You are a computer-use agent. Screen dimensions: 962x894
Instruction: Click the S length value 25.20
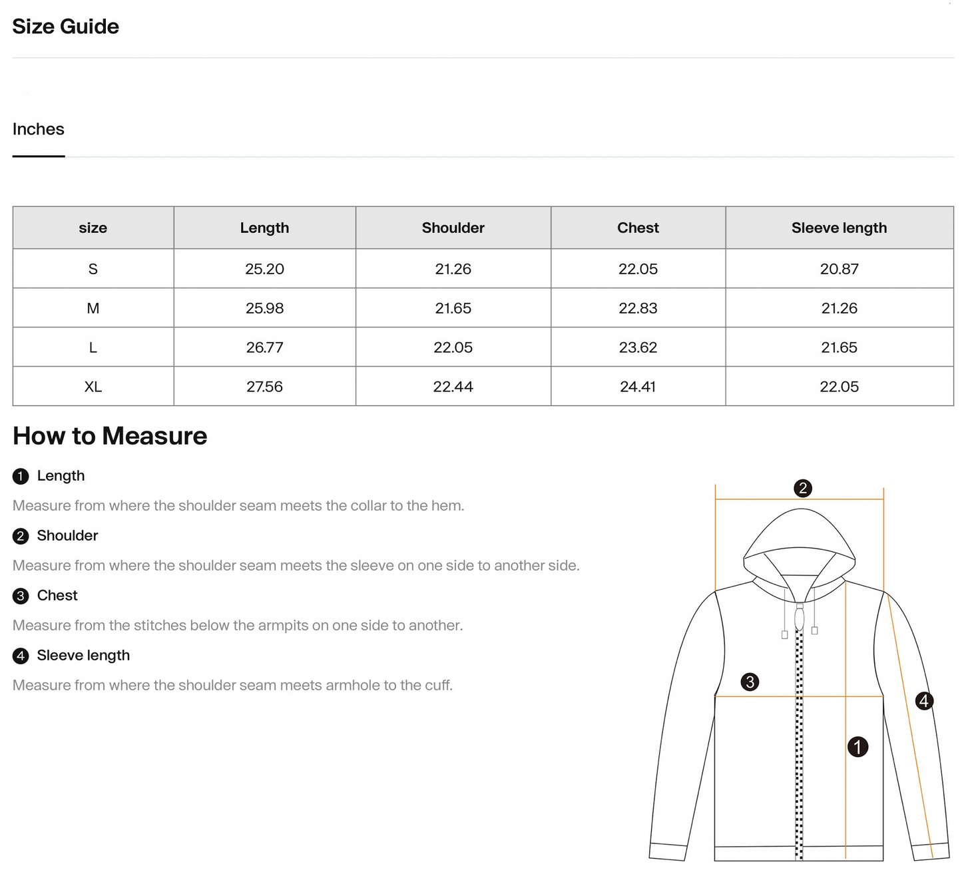264,269
